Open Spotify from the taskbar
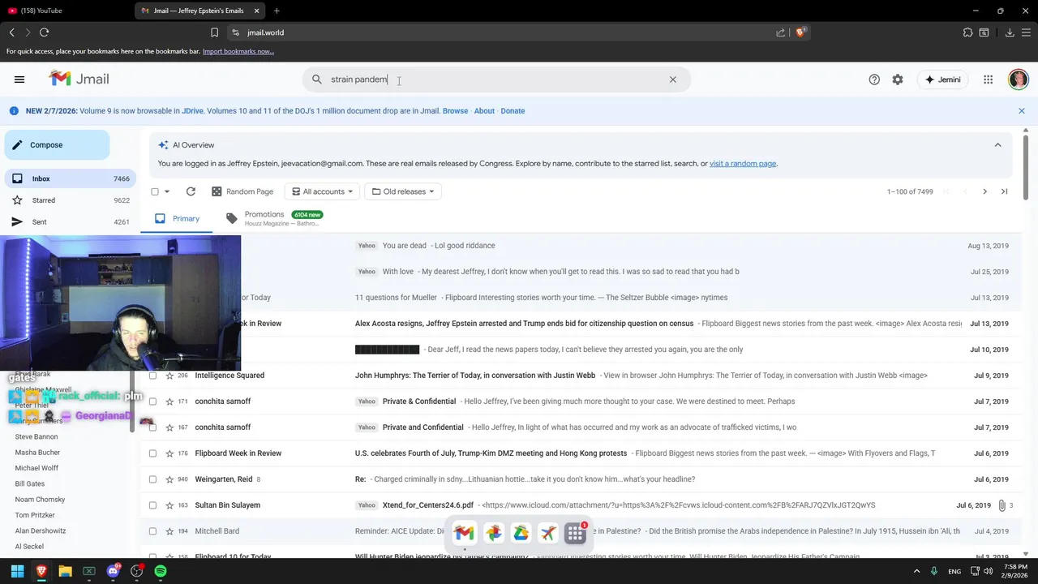The width and height of the screenshot is (1038, 584). 161,571
